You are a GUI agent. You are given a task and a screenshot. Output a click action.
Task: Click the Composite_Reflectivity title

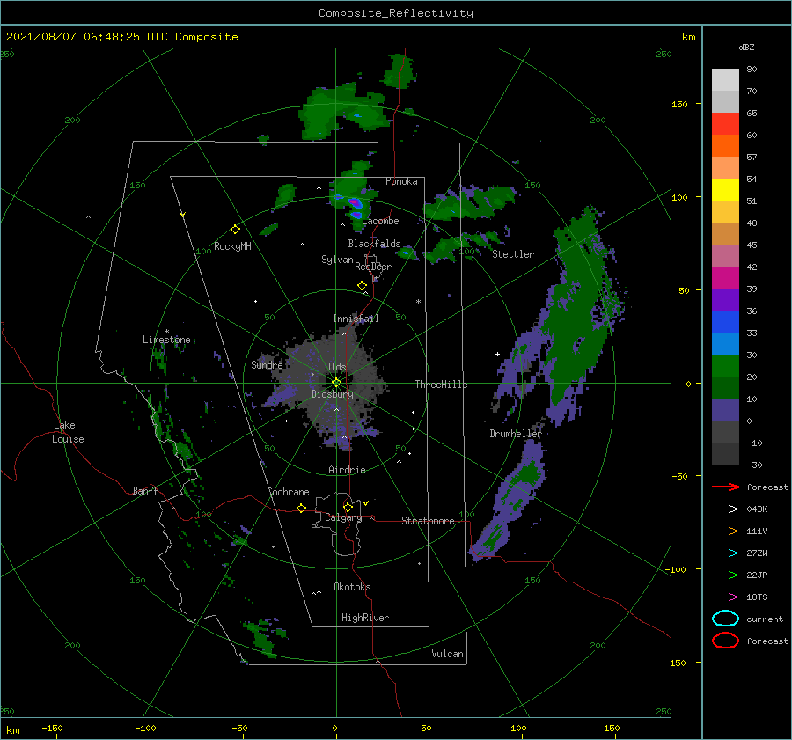(x=396, y=13)
